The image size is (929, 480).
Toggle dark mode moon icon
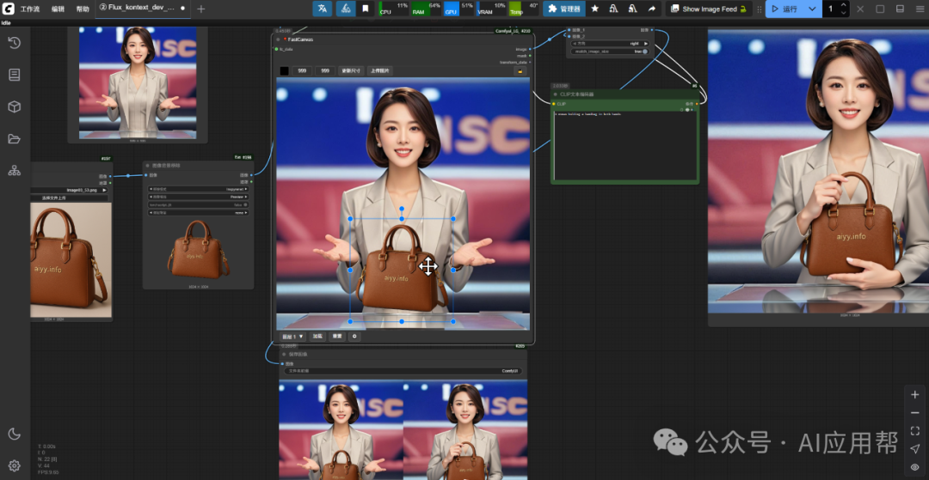[x=15, y=434]
